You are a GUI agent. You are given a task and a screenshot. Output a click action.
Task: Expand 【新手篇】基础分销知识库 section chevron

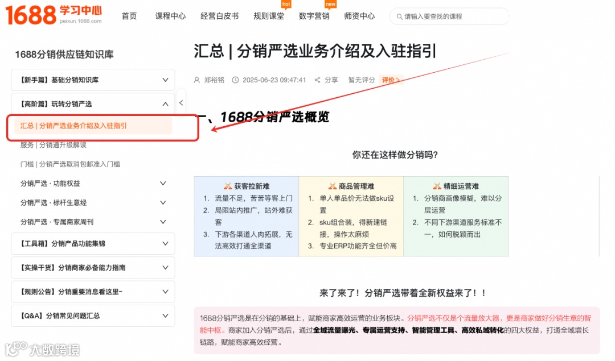pyautogui.click(x=166, y=80)
